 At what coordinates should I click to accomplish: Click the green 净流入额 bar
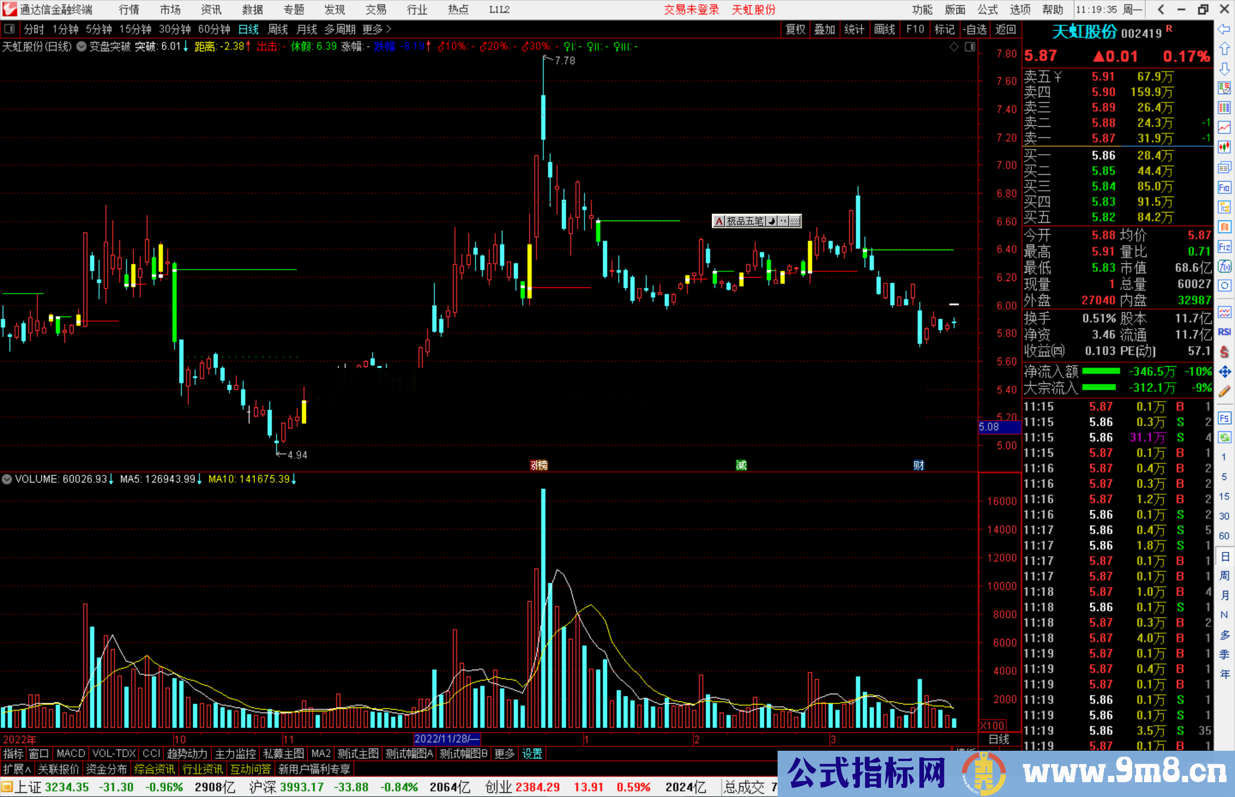coord(1101,371)
